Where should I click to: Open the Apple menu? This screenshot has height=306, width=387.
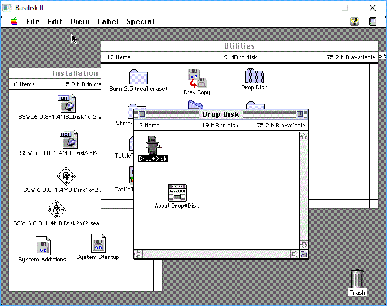coord(14,22)
